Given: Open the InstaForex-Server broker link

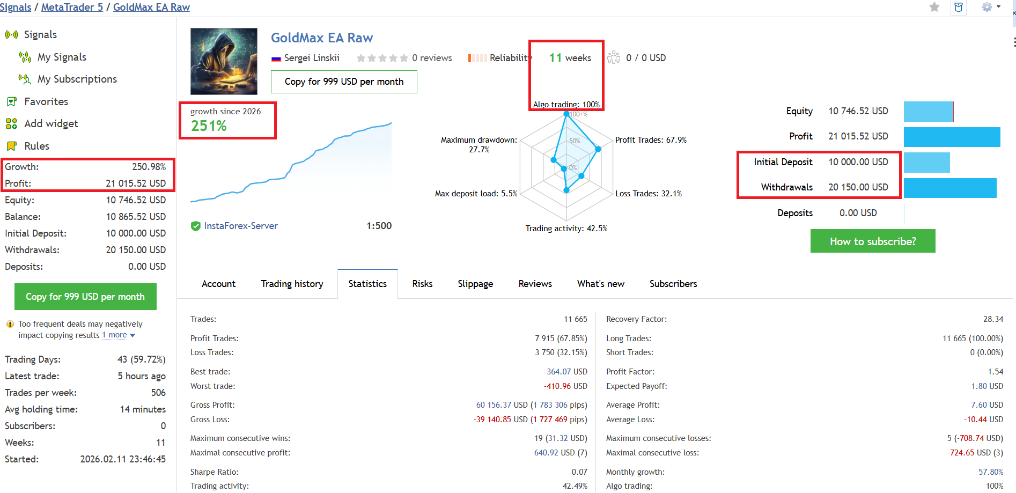Looking at the screenshot, I should [241, 226].
